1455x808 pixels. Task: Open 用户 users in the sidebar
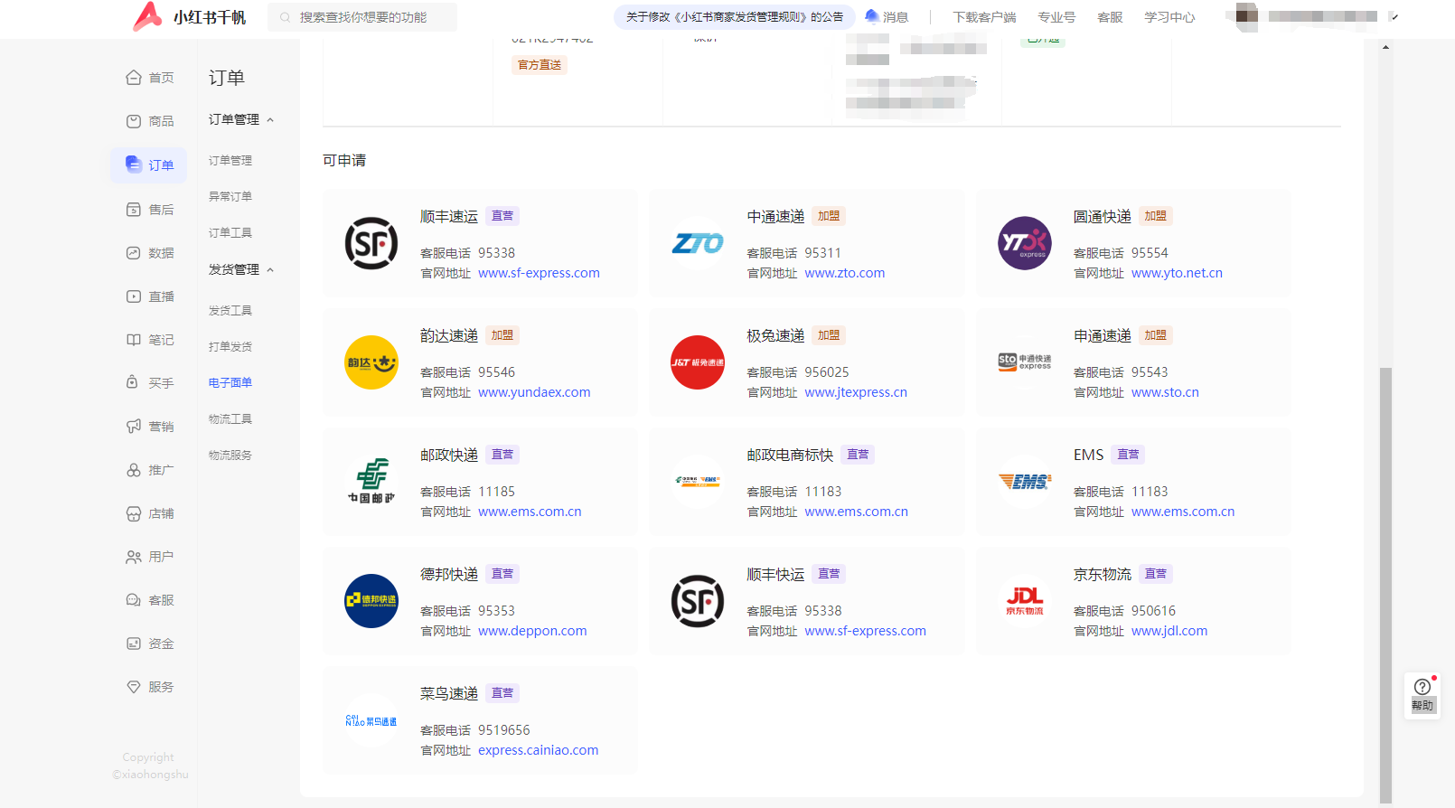149,557
